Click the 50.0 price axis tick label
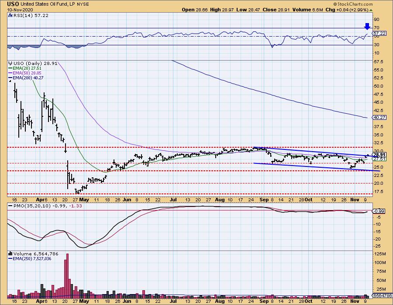Image resolution: width=393 pixels, height=305 pixels. point(379,86)
